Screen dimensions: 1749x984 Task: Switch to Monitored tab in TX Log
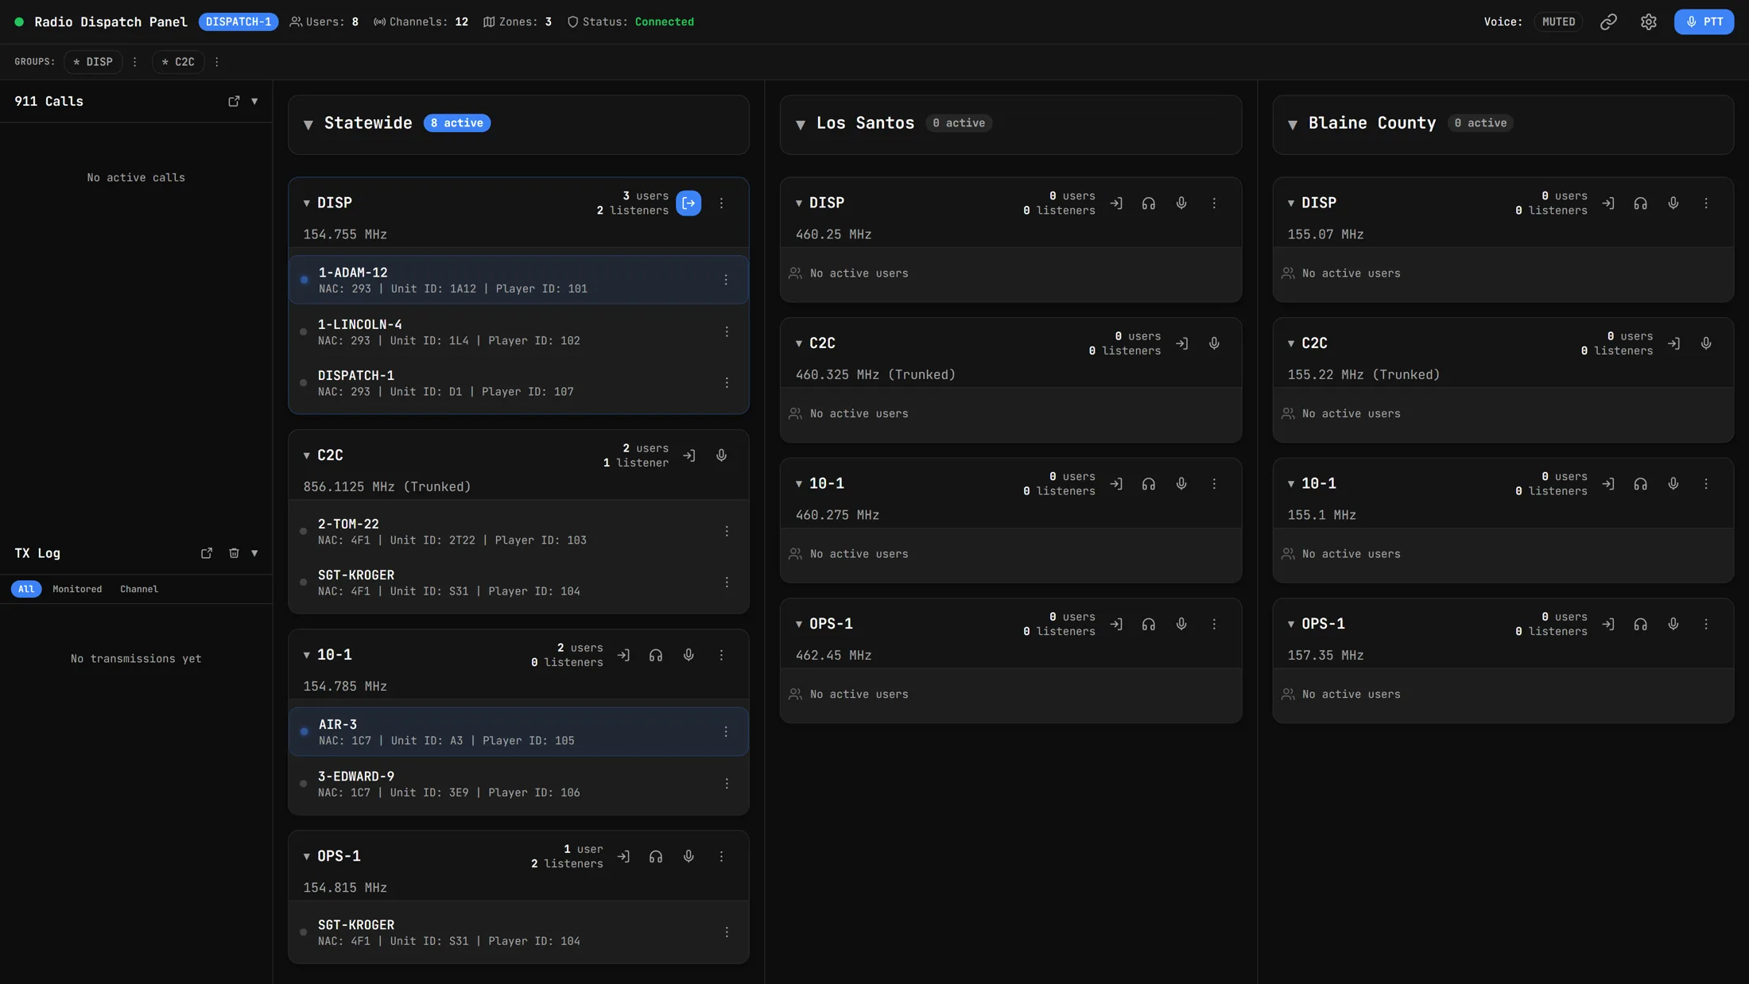pyautogui.click(x=77, y=589)
